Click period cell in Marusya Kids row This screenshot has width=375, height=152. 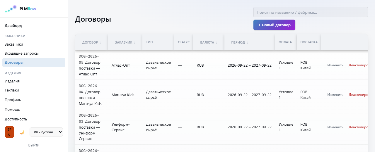pyautogui.click(x=250, y=95)
